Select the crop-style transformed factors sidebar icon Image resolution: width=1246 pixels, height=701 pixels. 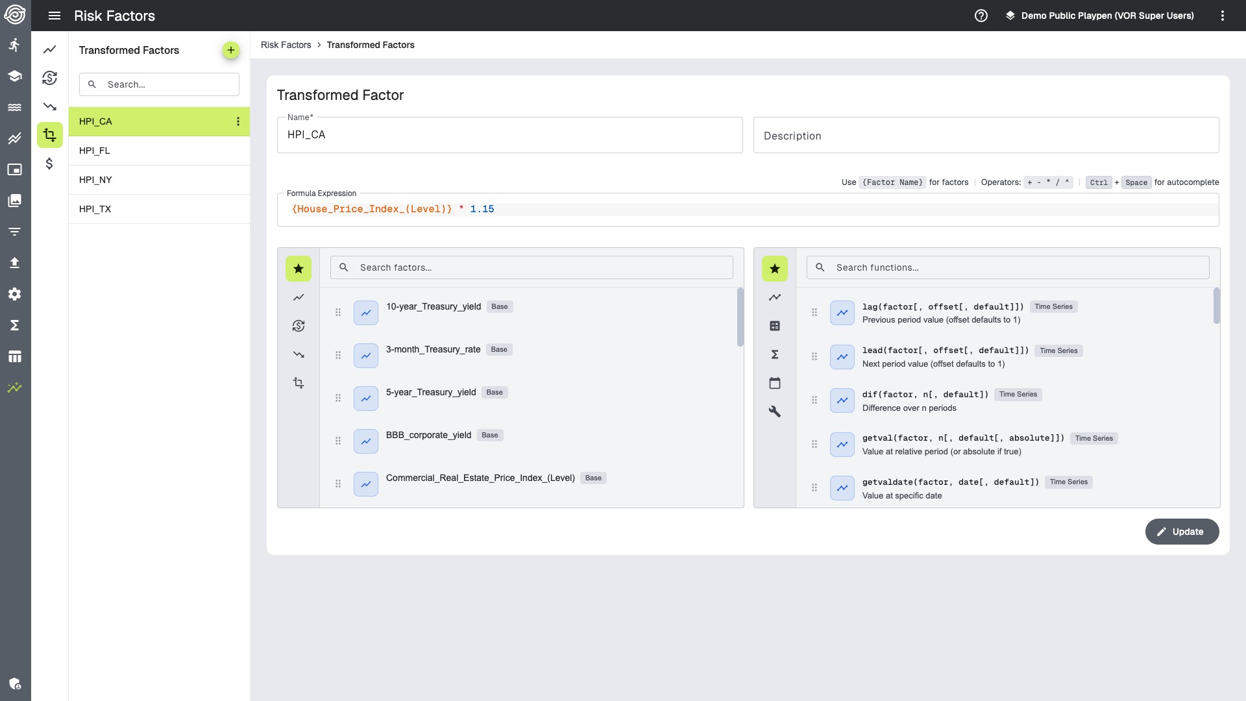(x=50, y=135)
